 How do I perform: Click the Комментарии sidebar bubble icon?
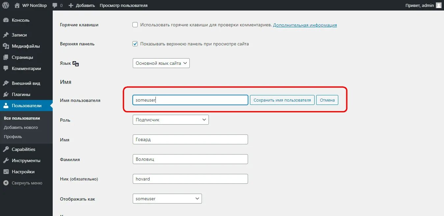pyautogui.click(x=6, y=68)
